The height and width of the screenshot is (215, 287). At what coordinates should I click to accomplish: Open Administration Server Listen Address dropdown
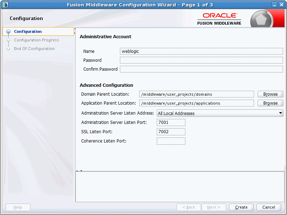coord(220,113)
